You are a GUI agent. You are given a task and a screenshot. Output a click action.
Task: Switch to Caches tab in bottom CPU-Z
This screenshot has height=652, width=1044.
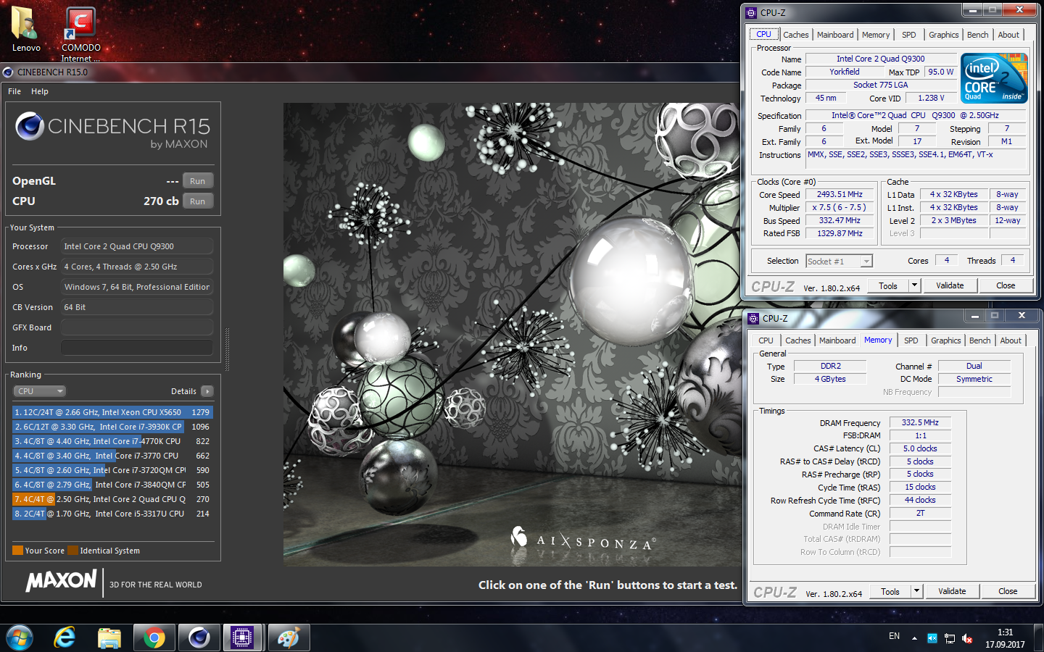[798, 340]
